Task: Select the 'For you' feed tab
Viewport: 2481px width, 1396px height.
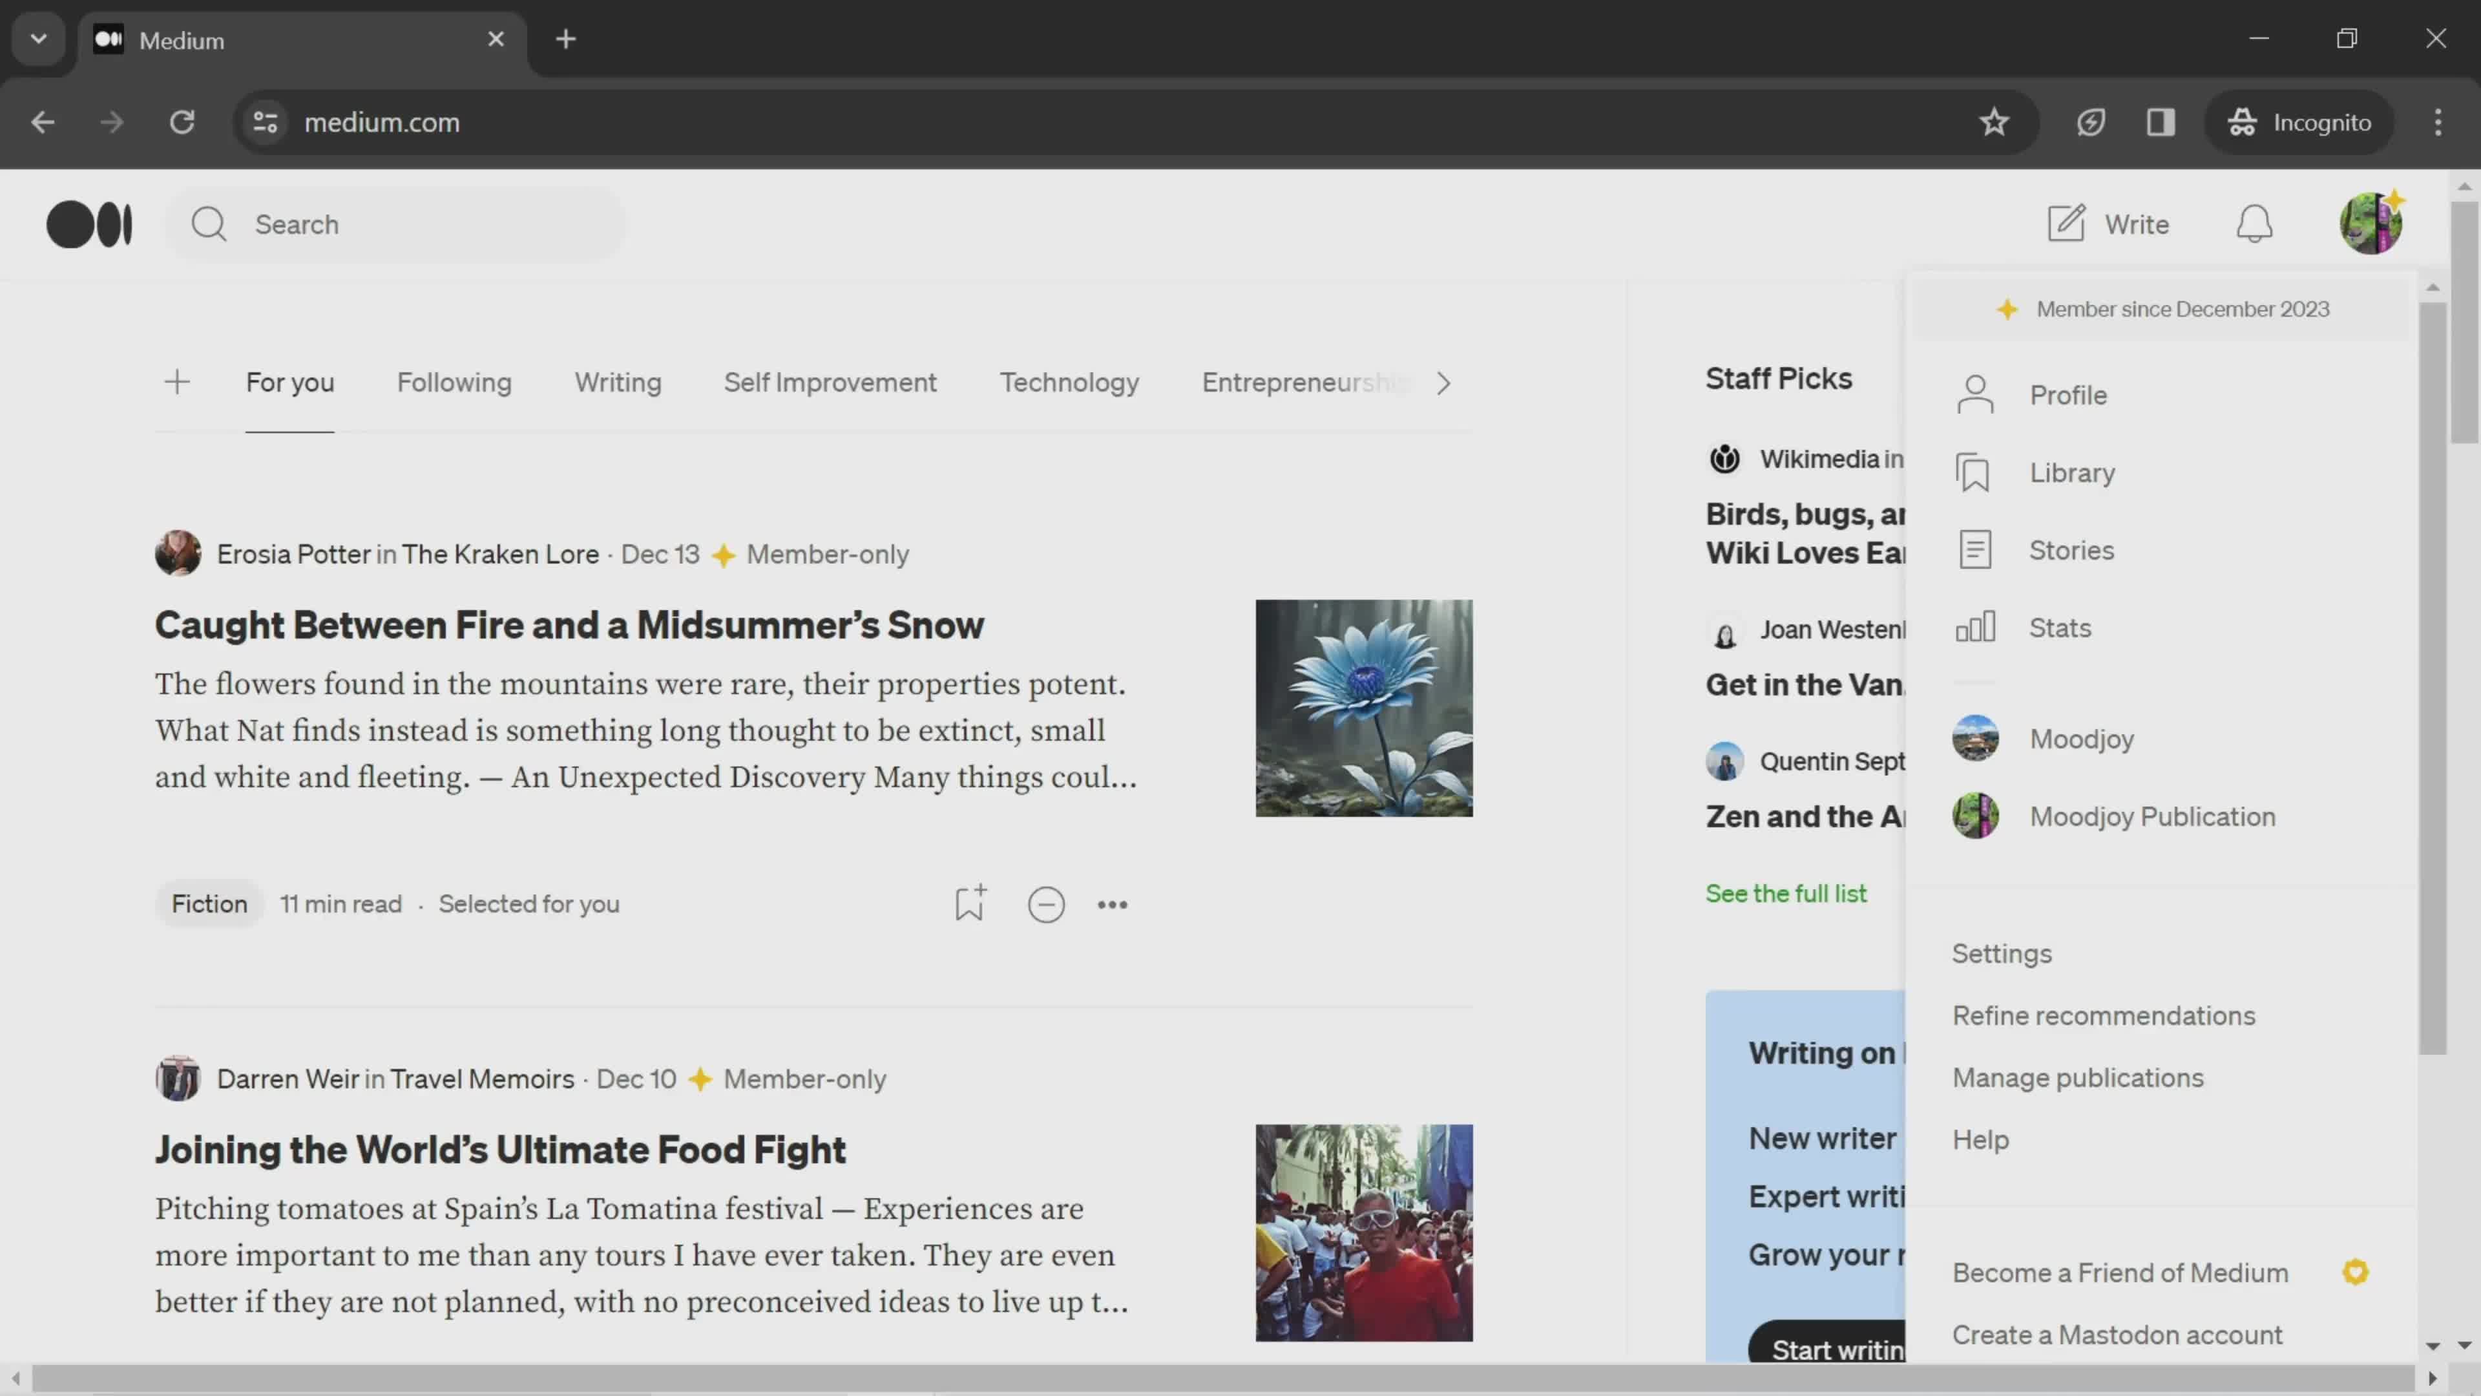Action: coord(289,382)
